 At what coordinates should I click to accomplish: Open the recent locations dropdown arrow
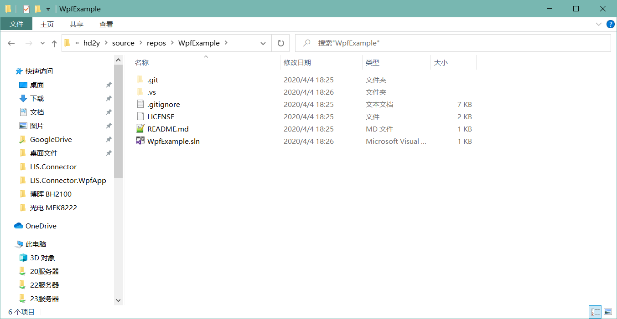tap(42, 43)
